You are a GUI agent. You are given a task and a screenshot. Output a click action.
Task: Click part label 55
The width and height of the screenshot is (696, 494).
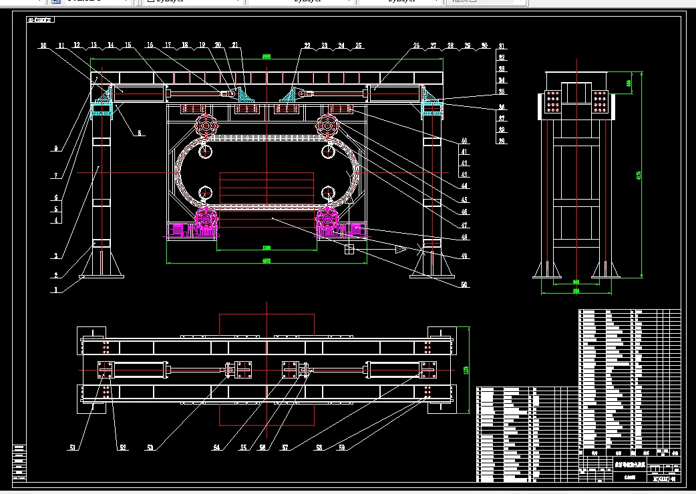(x=243, y=447)
